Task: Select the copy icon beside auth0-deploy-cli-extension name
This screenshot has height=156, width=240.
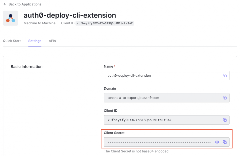Action: (x=224, y=75)
